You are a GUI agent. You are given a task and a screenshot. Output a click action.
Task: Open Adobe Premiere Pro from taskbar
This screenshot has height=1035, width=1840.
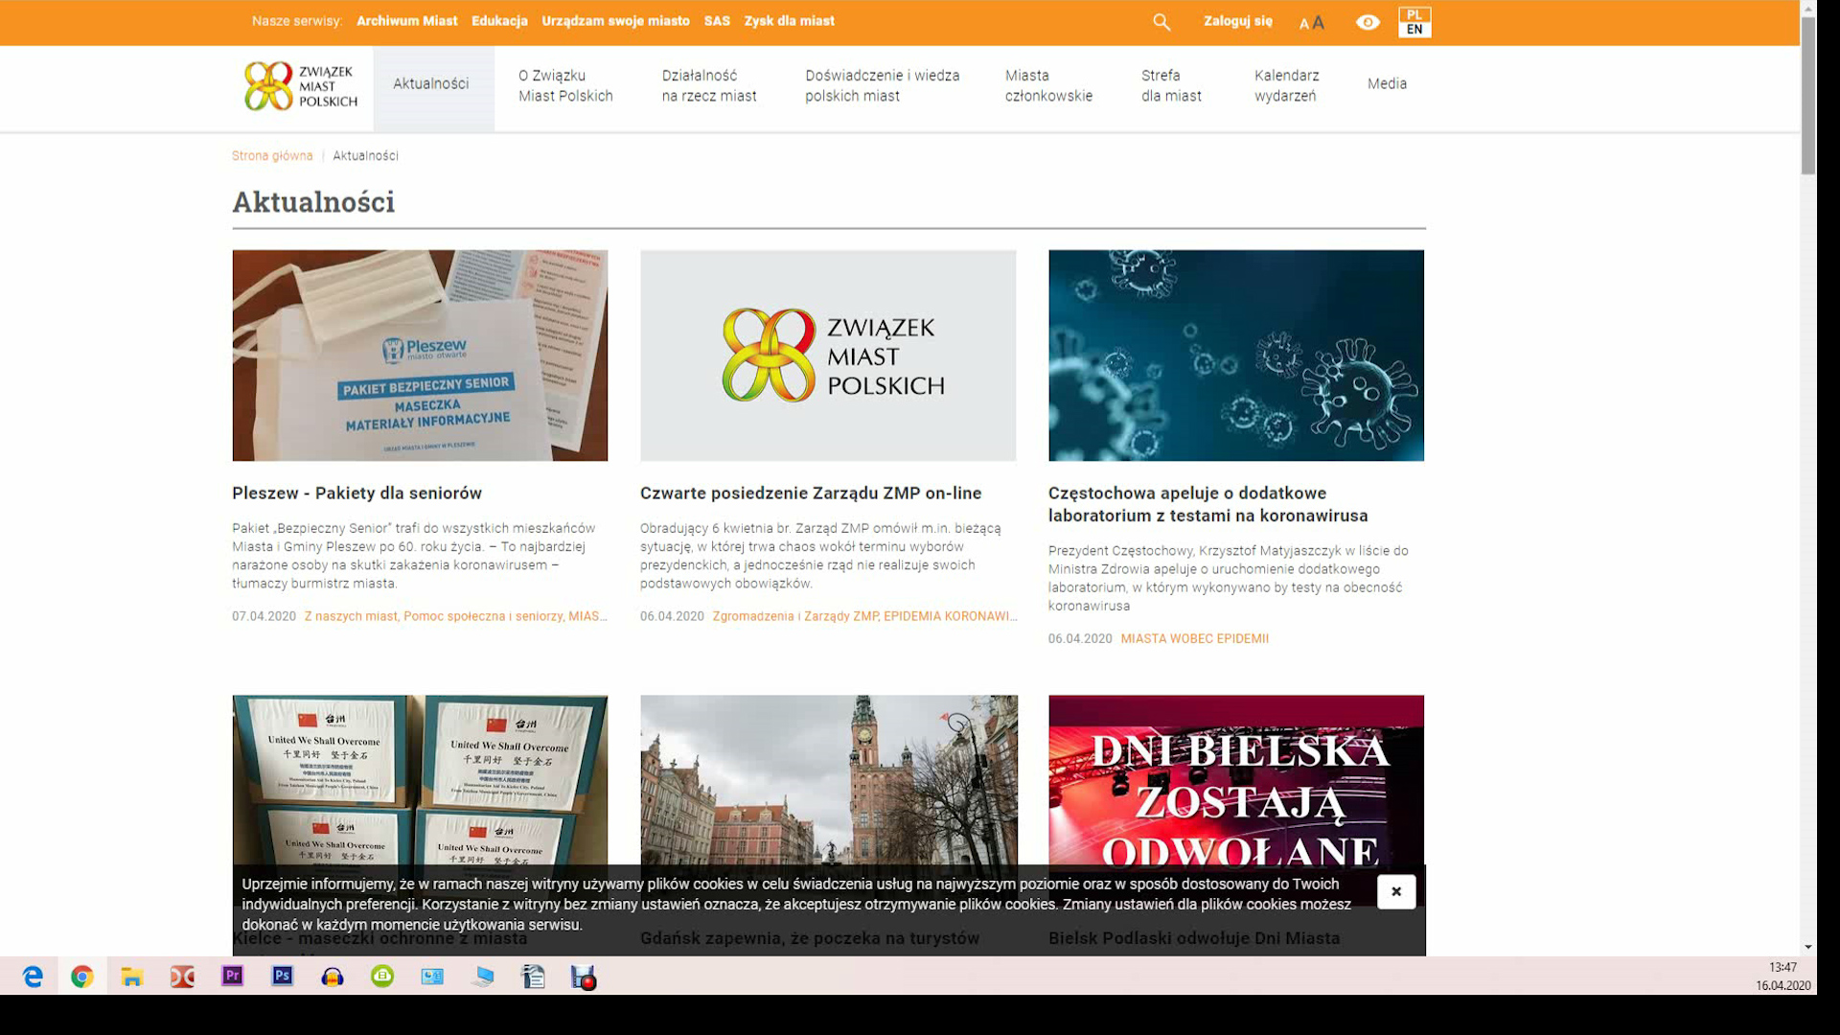[232, 977]
